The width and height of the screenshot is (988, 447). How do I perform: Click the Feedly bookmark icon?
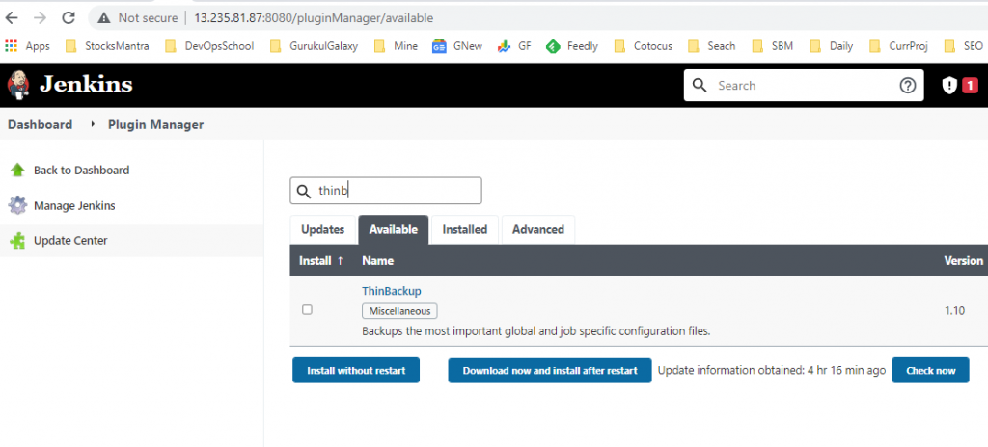click(553, 45)
